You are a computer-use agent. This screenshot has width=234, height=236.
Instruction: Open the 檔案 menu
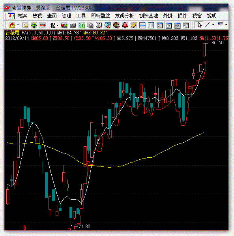23,16
